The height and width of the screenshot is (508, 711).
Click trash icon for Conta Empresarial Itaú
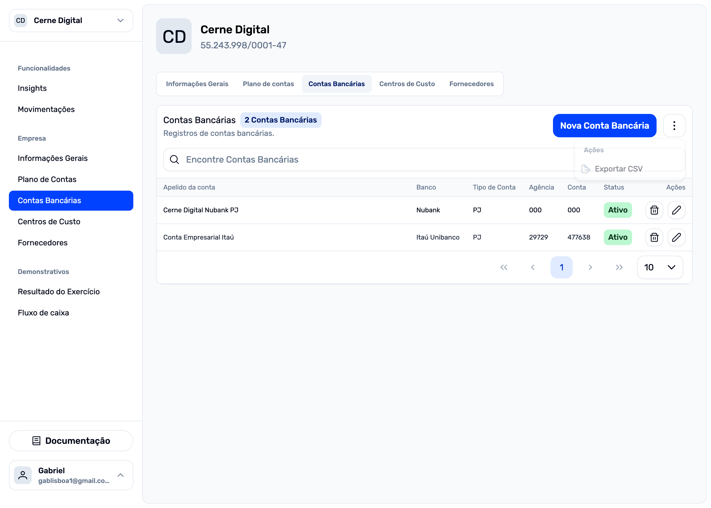tap(654, 237)
